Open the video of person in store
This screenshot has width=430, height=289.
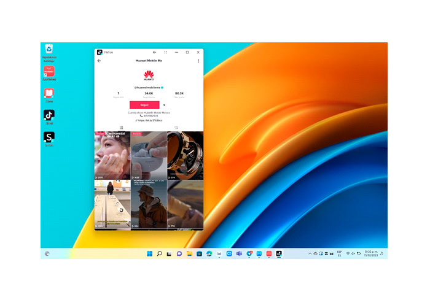pyautogui.click(x=112, y=204)
